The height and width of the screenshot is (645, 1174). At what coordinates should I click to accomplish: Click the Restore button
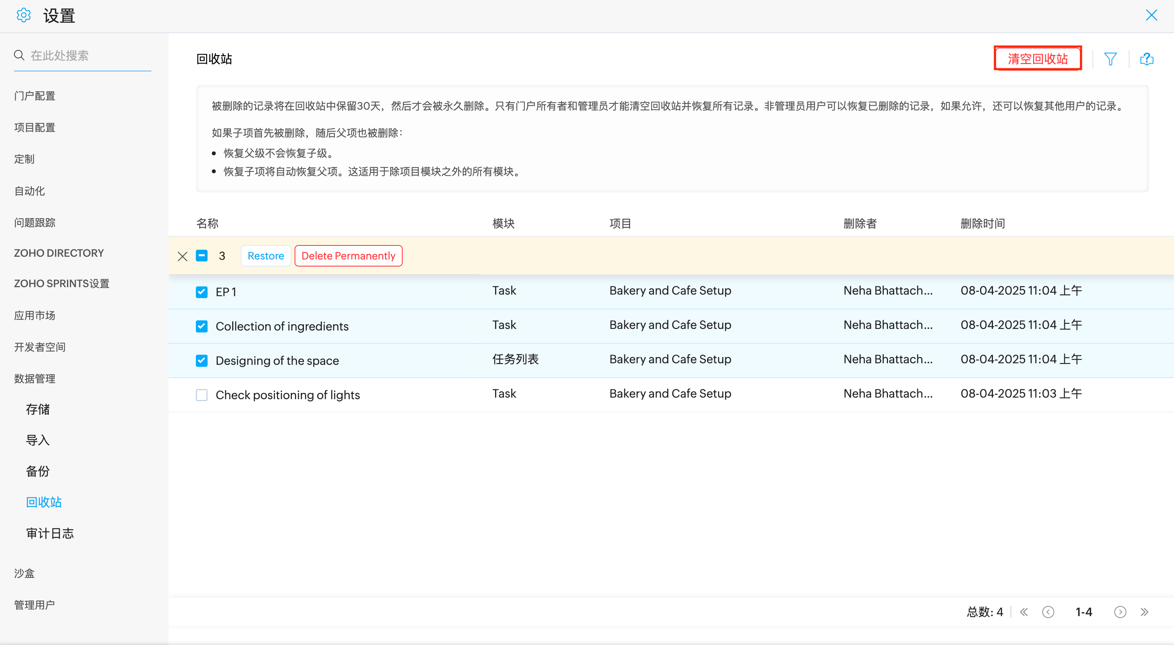(x=265, y=256)
